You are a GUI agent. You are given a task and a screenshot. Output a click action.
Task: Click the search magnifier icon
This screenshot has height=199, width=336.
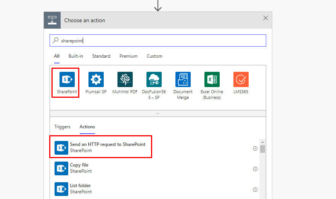(x=56, y=40)
